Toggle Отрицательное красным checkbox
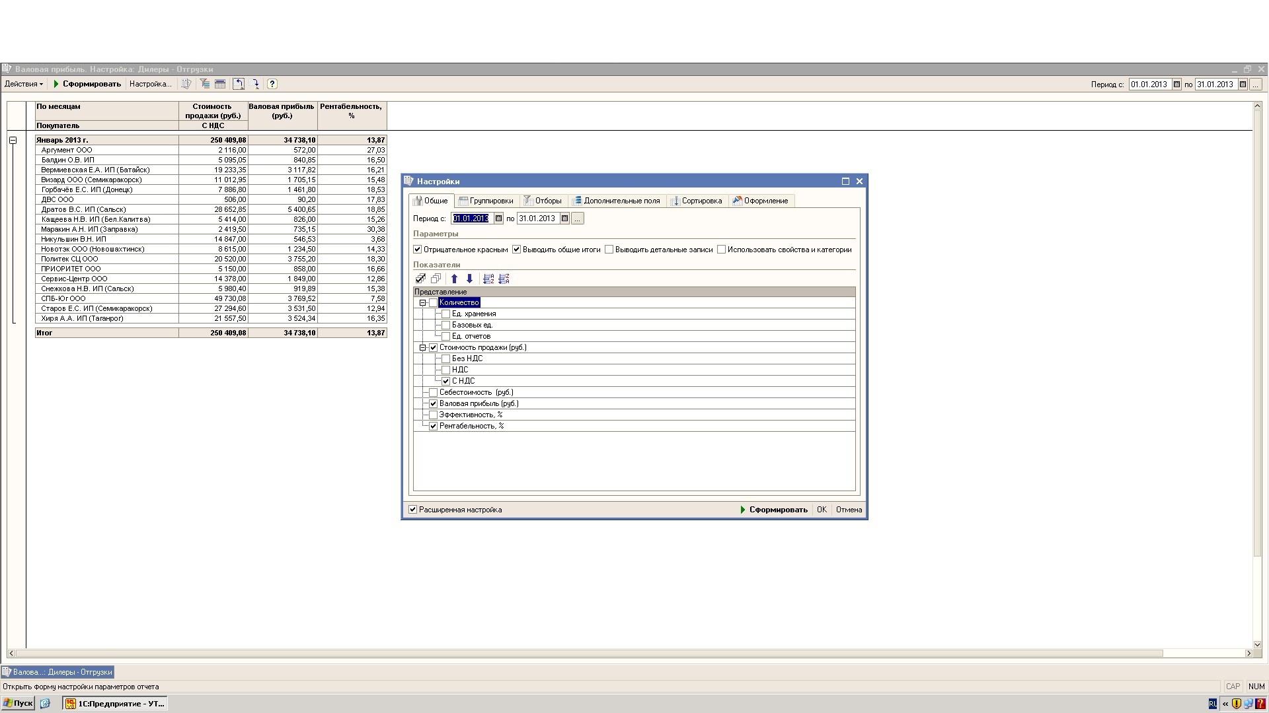Screen dimensions: 1269x713 (418, 250)
